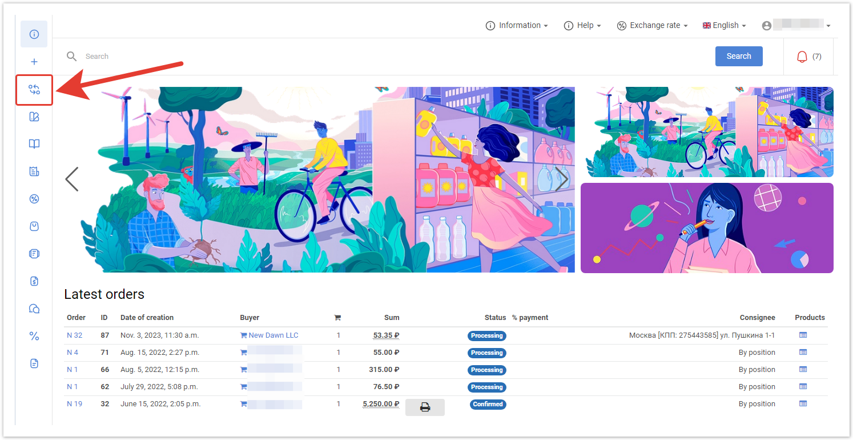Click Confirmed status badge for order N 19
The height and width of the screenshot is (440, 853).
point(488,405)
